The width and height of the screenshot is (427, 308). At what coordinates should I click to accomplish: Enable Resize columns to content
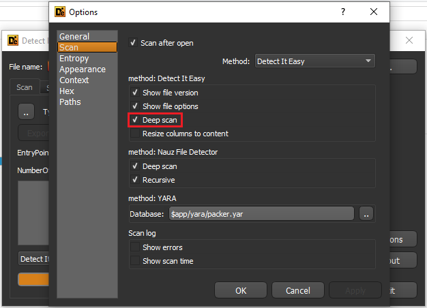point(135,134)
